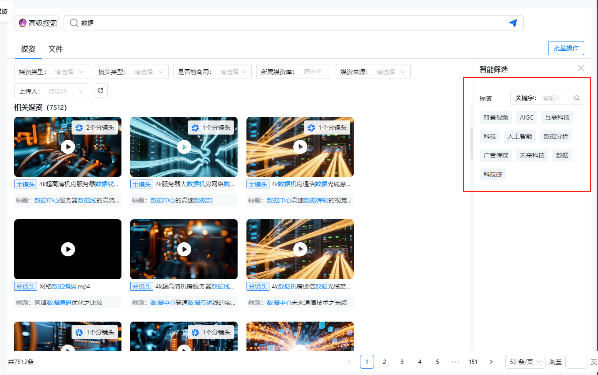
Task: Open the 媒资来源 dropdown
Action: (x=373, y=71)
